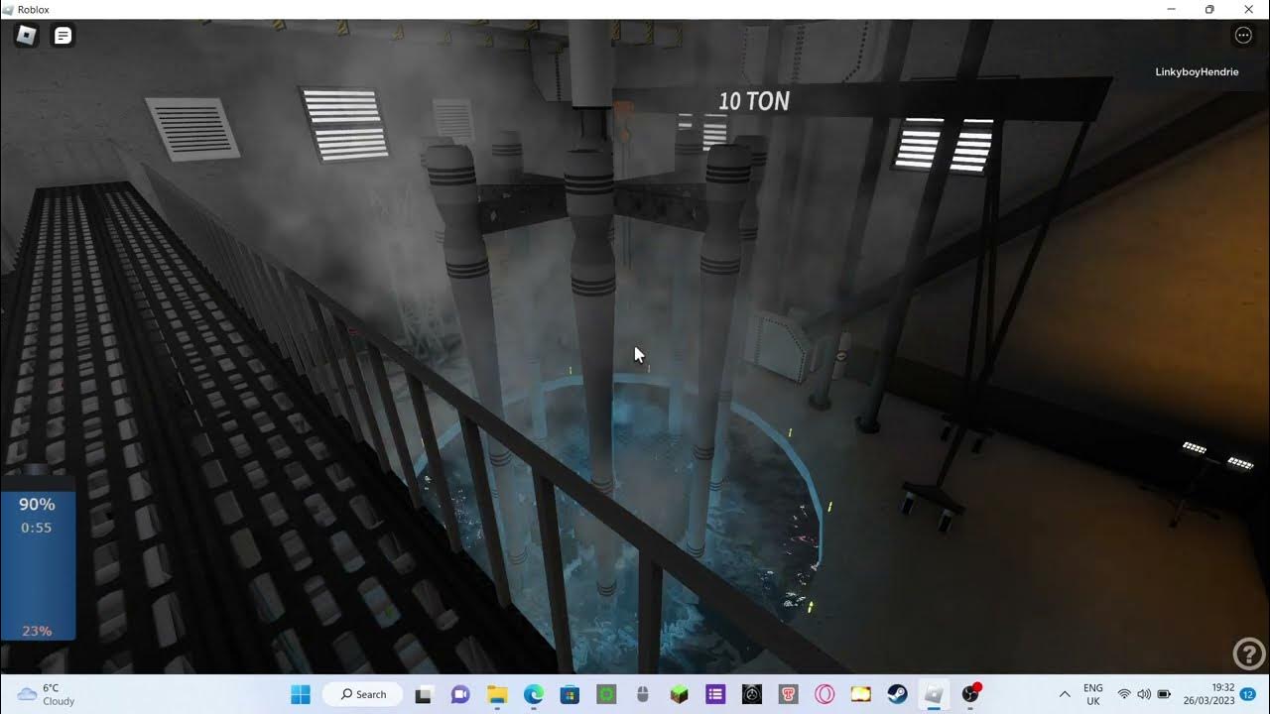Launch Steam from the taskbar
Viewport: 1270px width, 714px height.
click(897, 694)
